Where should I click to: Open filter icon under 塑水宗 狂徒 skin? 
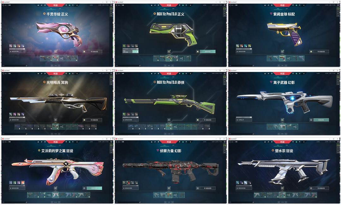282,188
